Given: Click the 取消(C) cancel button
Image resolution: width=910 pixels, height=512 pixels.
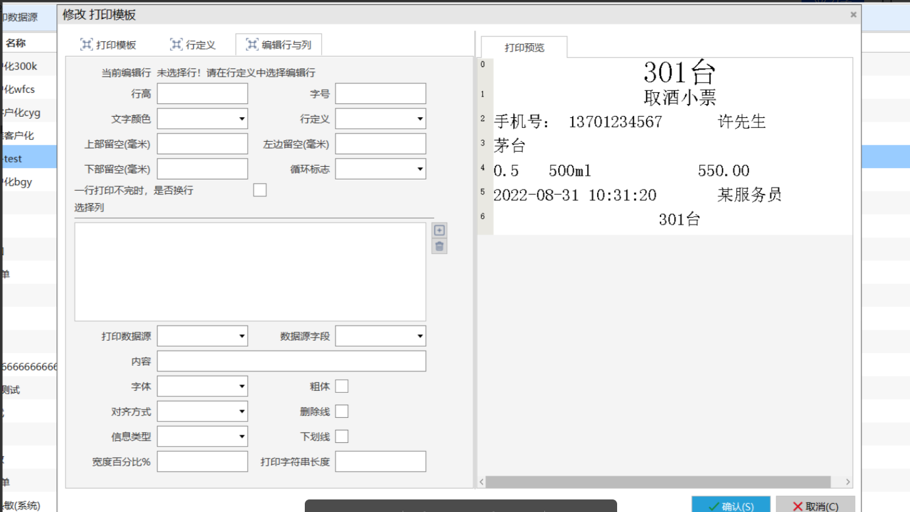Looking at the screenshot, I should [x=815, y=506].
